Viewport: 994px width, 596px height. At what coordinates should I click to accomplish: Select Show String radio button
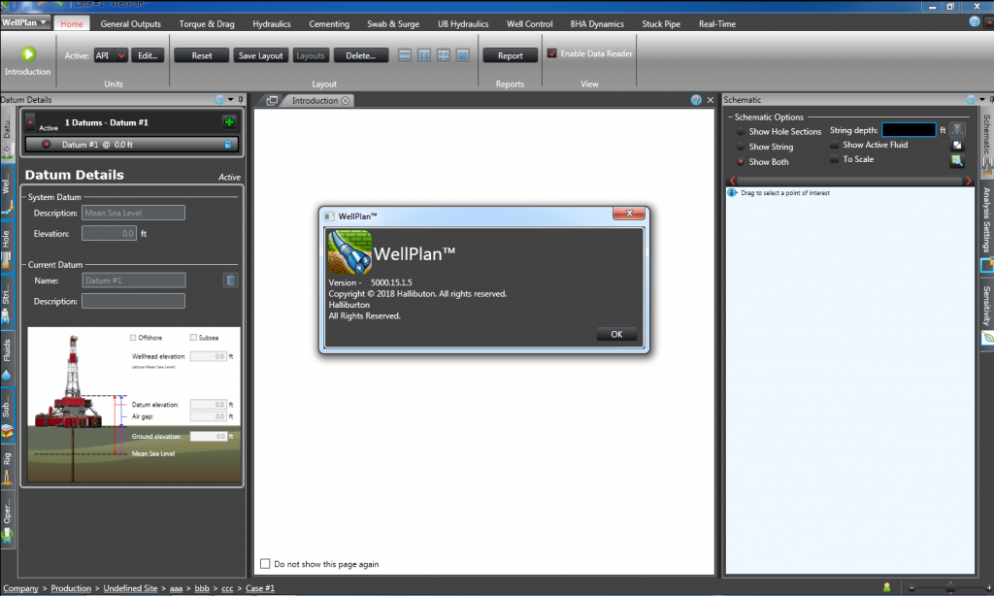741,147
